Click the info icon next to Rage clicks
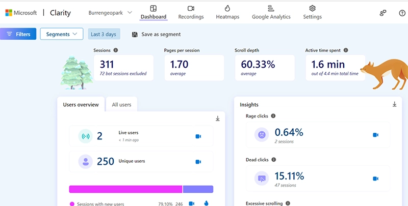 point(273,115)
